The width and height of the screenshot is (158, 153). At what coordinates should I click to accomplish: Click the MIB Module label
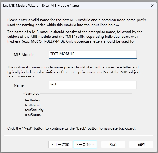(x=24, y=55)
